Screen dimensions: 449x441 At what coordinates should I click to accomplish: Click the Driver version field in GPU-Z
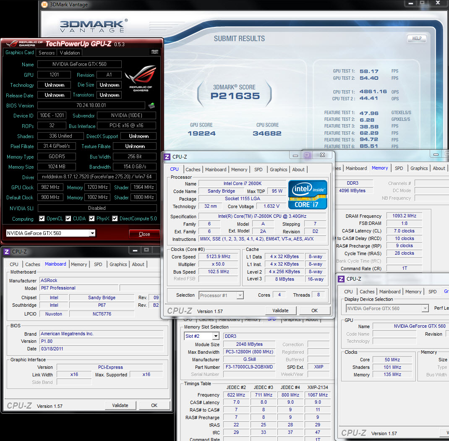97,177
